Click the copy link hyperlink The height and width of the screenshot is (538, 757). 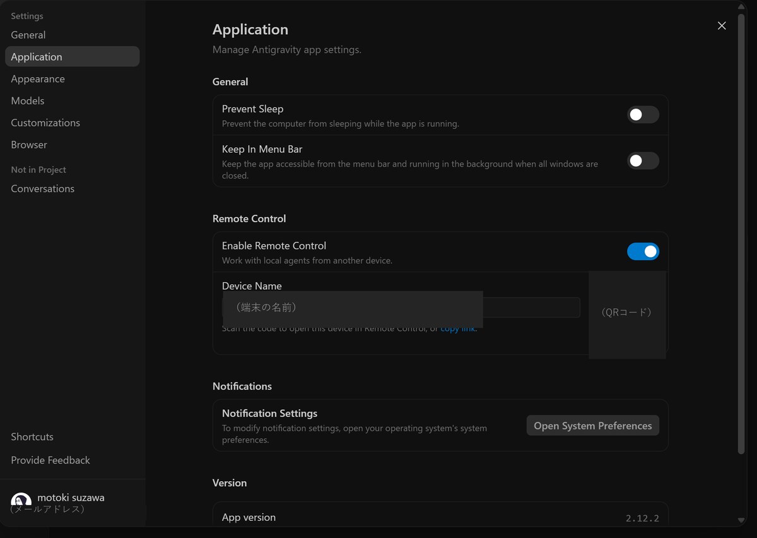458,328
